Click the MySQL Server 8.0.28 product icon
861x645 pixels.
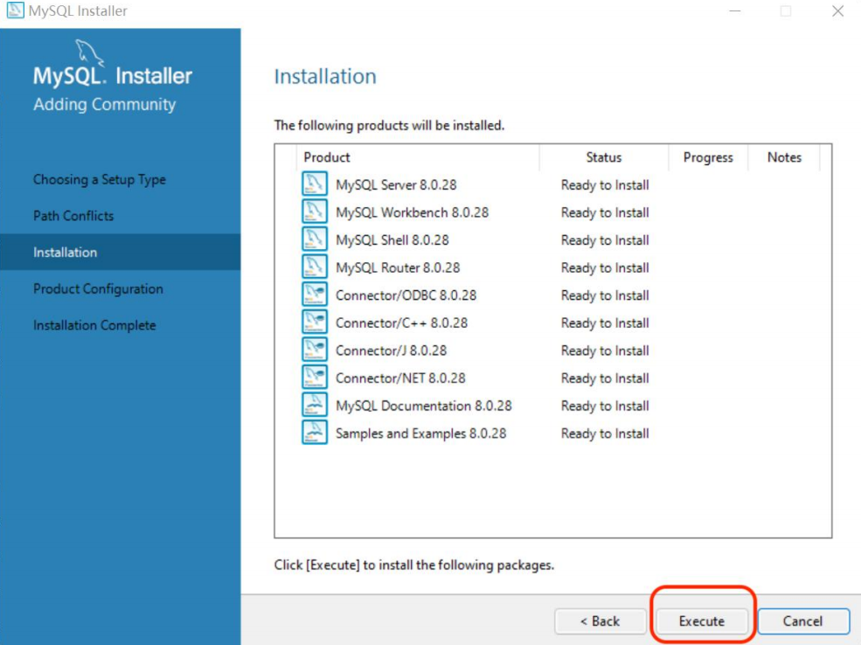[315, 184]
